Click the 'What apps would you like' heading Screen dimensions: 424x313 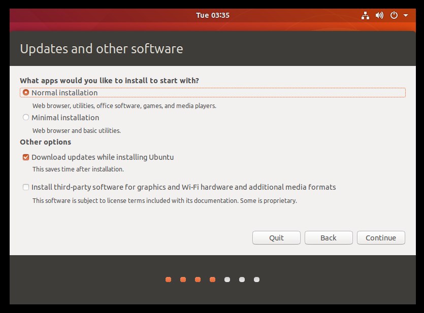(109, 81)
